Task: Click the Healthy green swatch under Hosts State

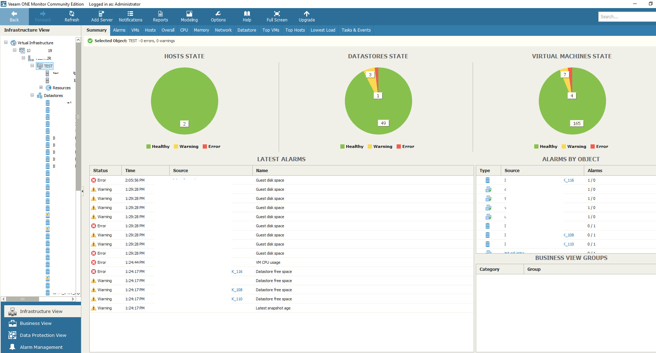Action: click(149, 146)
